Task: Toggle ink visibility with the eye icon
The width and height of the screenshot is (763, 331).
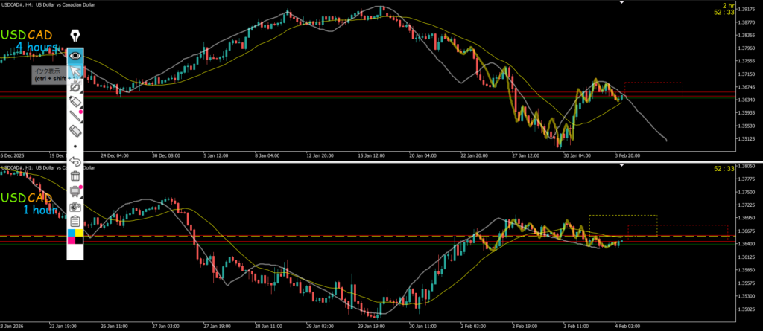Action: pyautogui.click(x=75, y=55)
